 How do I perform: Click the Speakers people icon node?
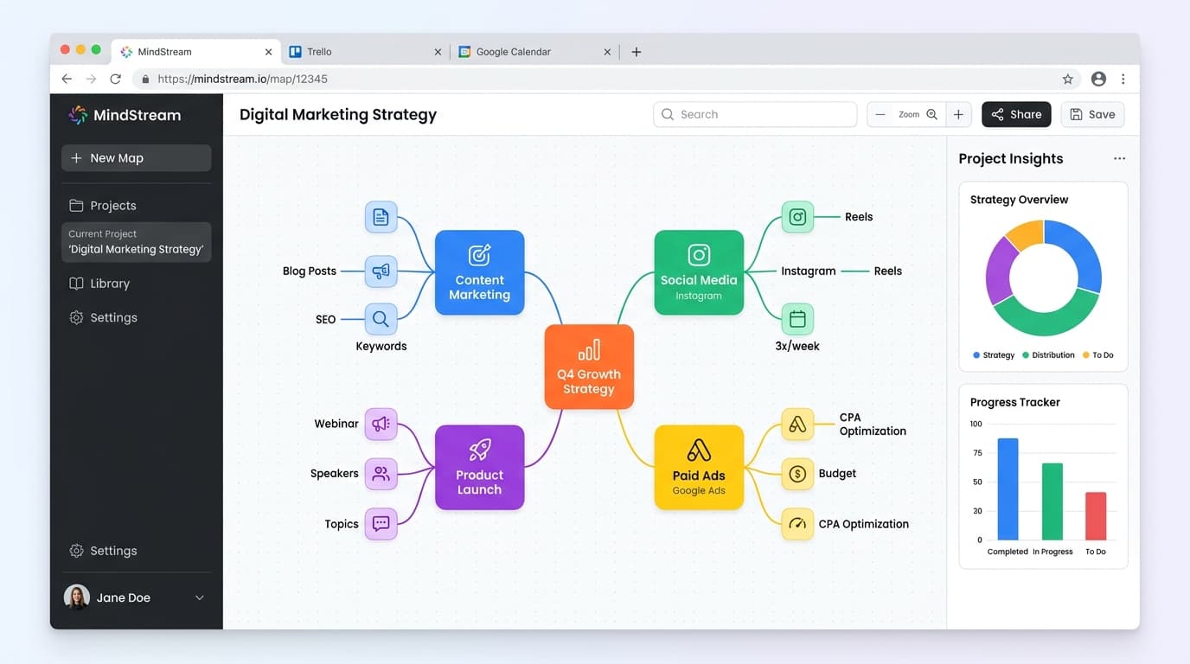[381, 474]
